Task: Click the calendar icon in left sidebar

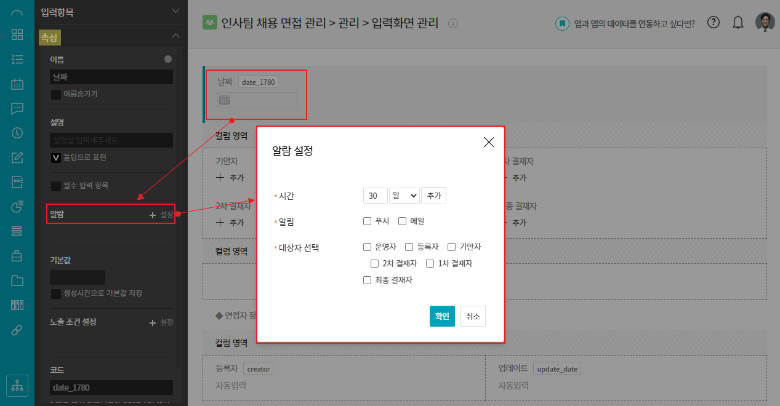Action: click(17, 84)
